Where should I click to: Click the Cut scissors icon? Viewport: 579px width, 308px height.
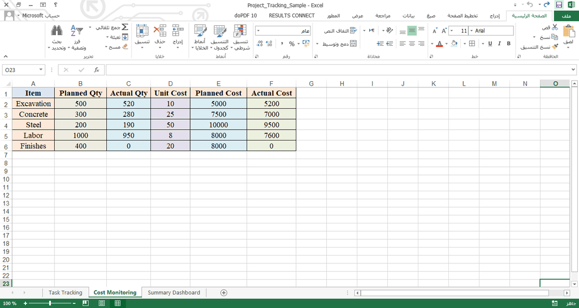(x=555, y=28)
